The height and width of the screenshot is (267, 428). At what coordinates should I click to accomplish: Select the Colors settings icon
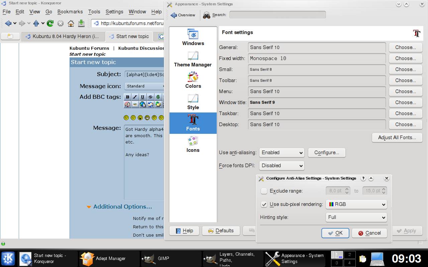tap(193, 80)
